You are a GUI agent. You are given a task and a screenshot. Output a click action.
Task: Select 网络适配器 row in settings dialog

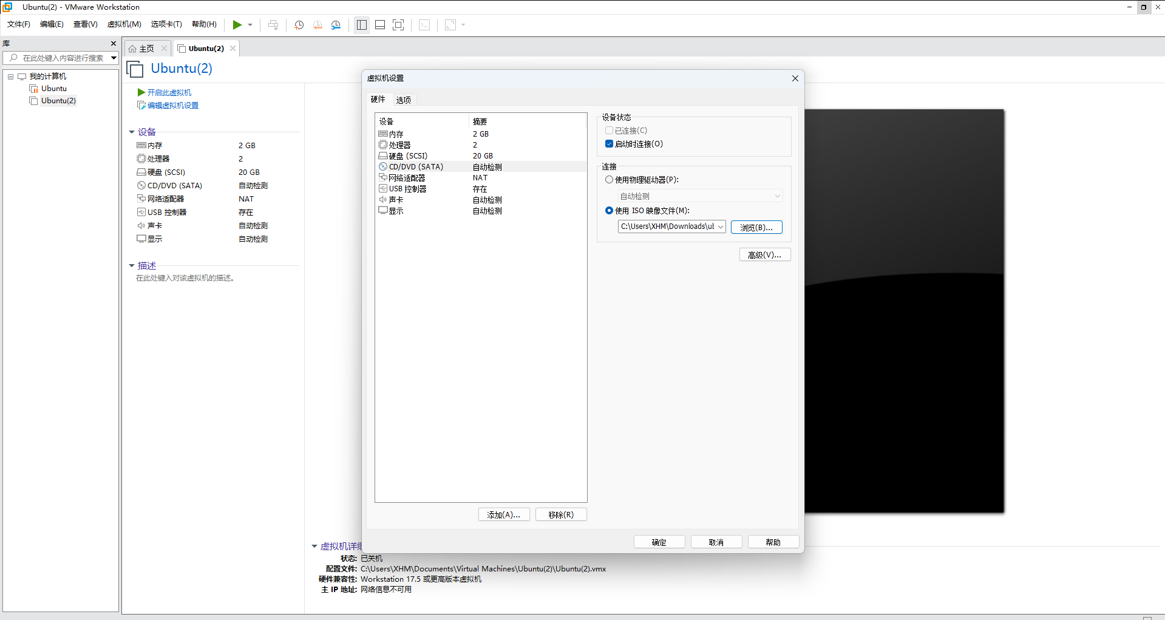(x=481, y=178)
